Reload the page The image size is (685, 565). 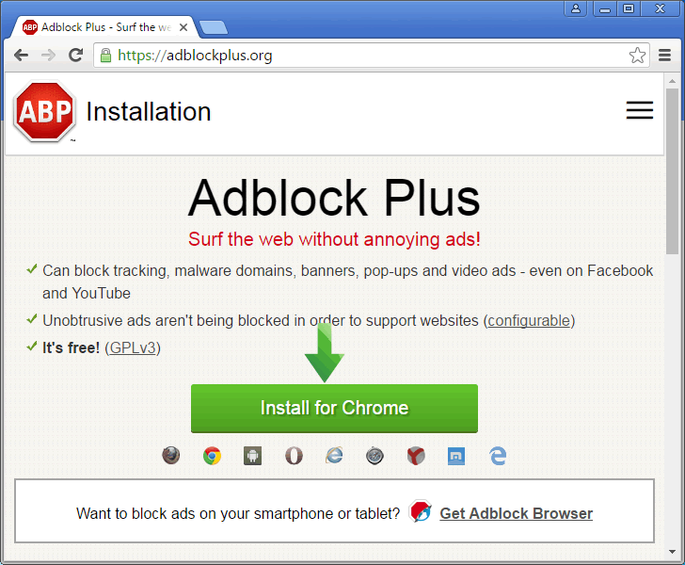coord(76,56)
